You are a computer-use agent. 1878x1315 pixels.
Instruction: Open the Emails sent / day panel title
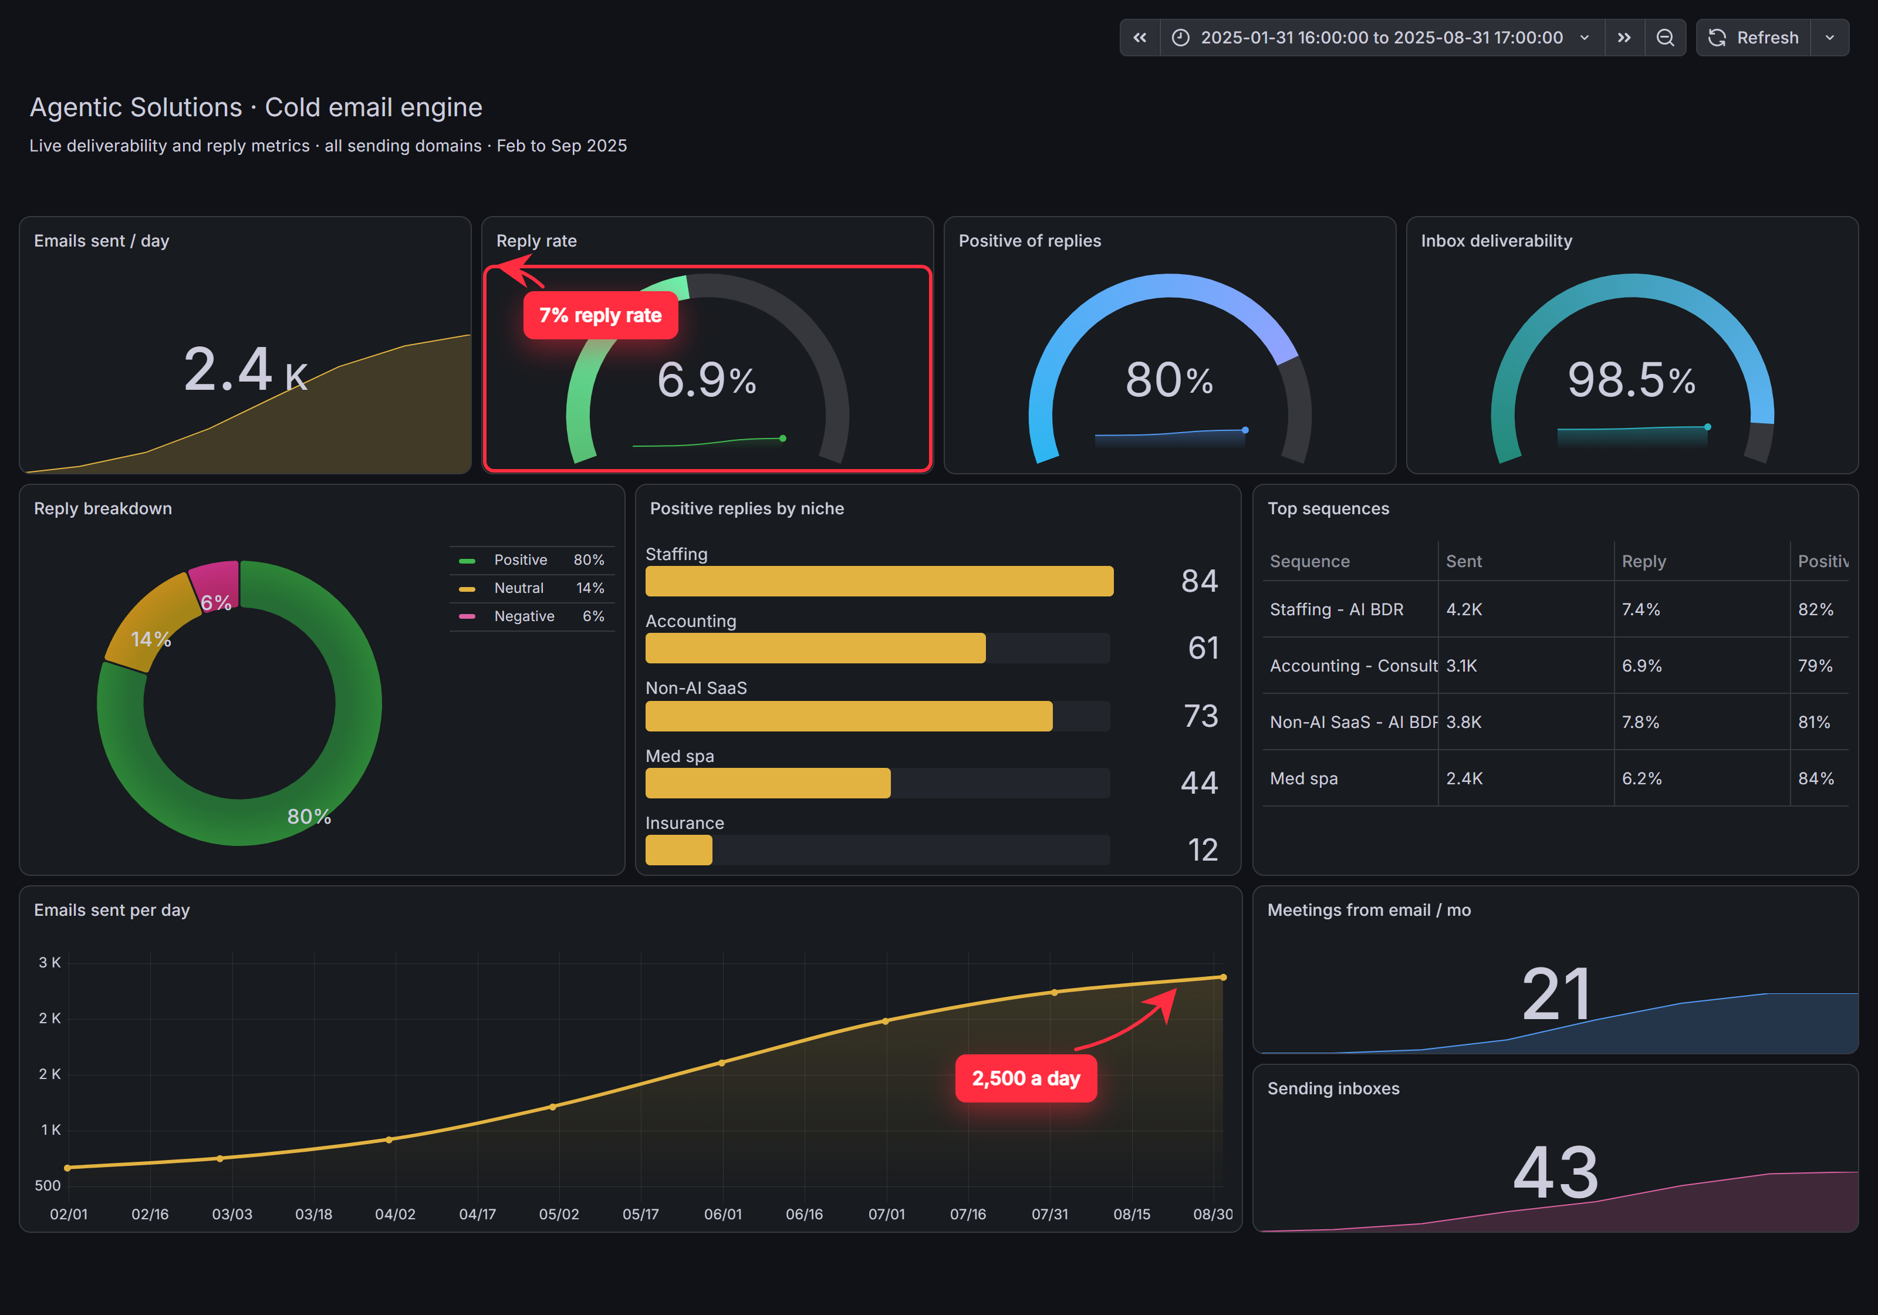point(102,241)
